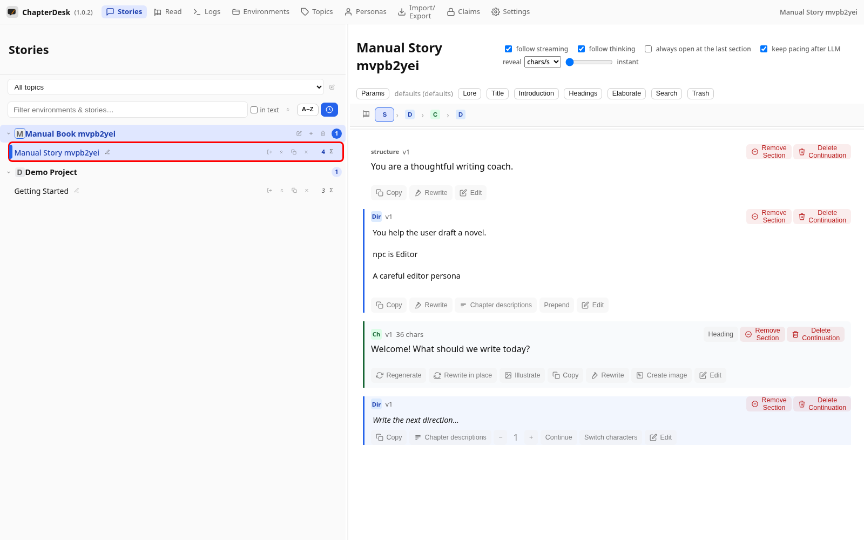Image resolution: width=864 pixels, height=540 pixels.
Task: Enable the in text filter checkbox
Action: (x=254, y=110)
